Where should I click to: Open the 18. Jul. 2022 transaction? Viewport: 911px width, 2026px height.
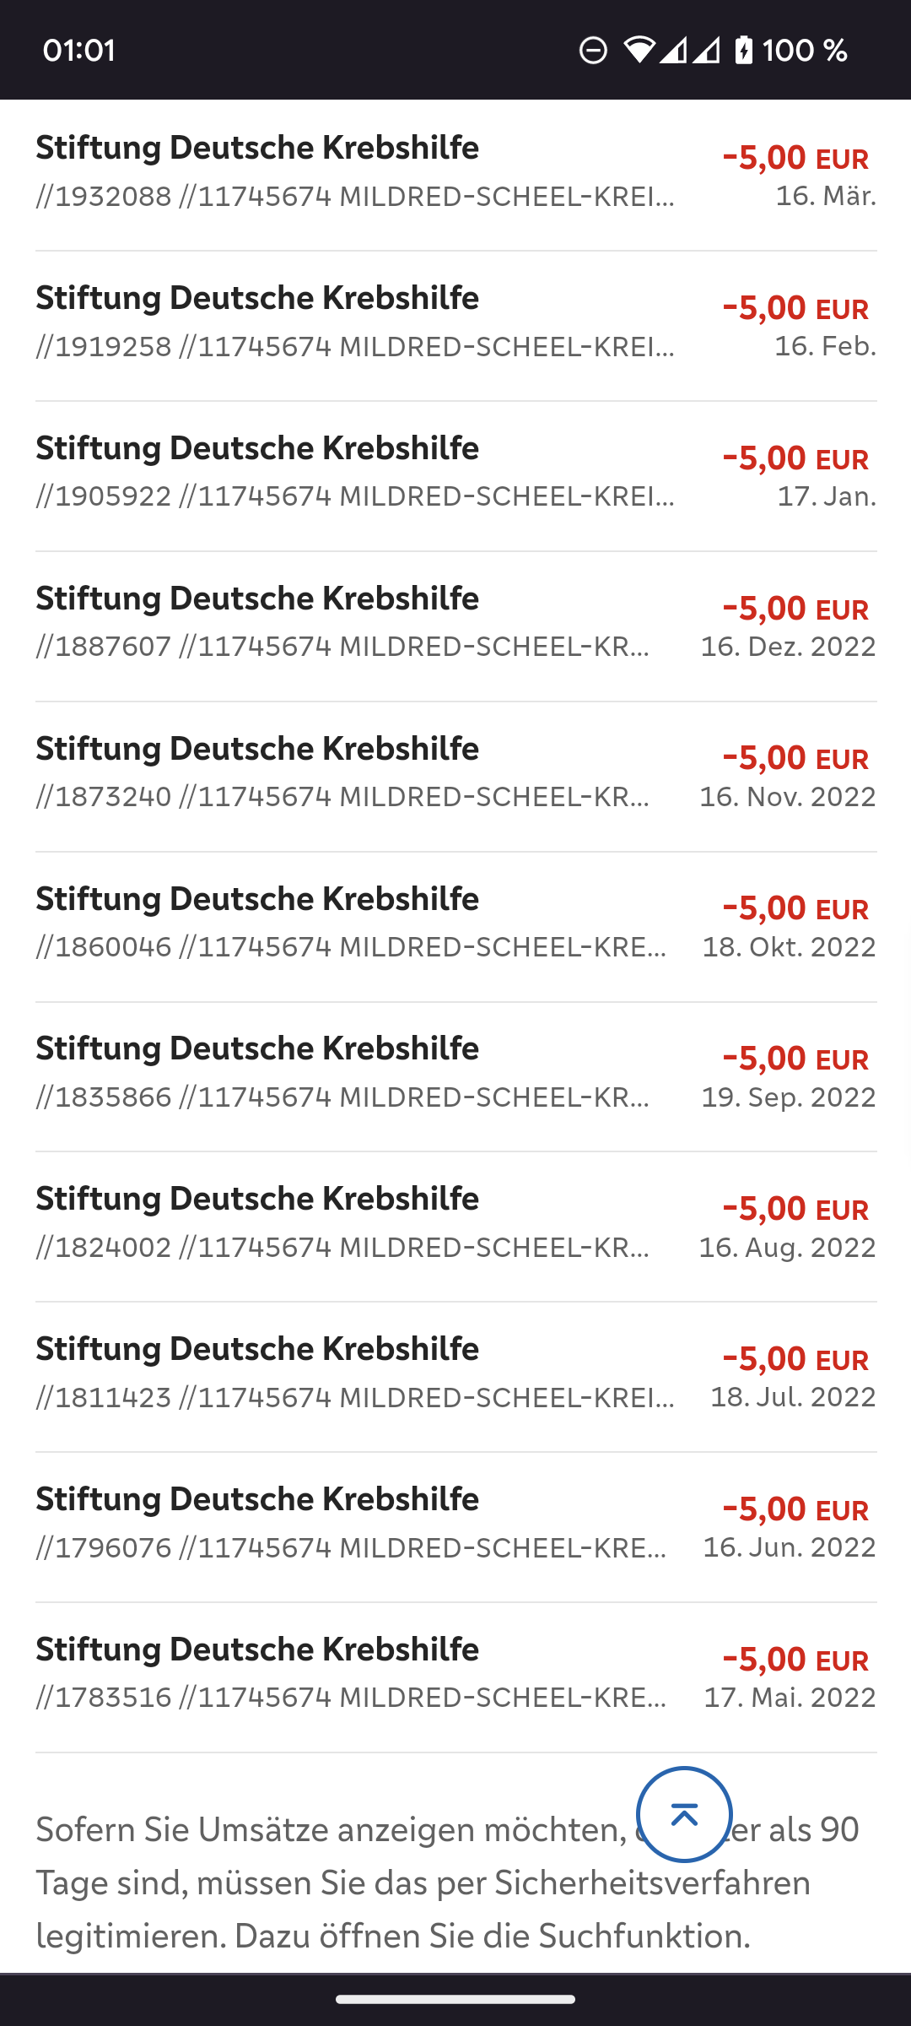pos(455,1373)
